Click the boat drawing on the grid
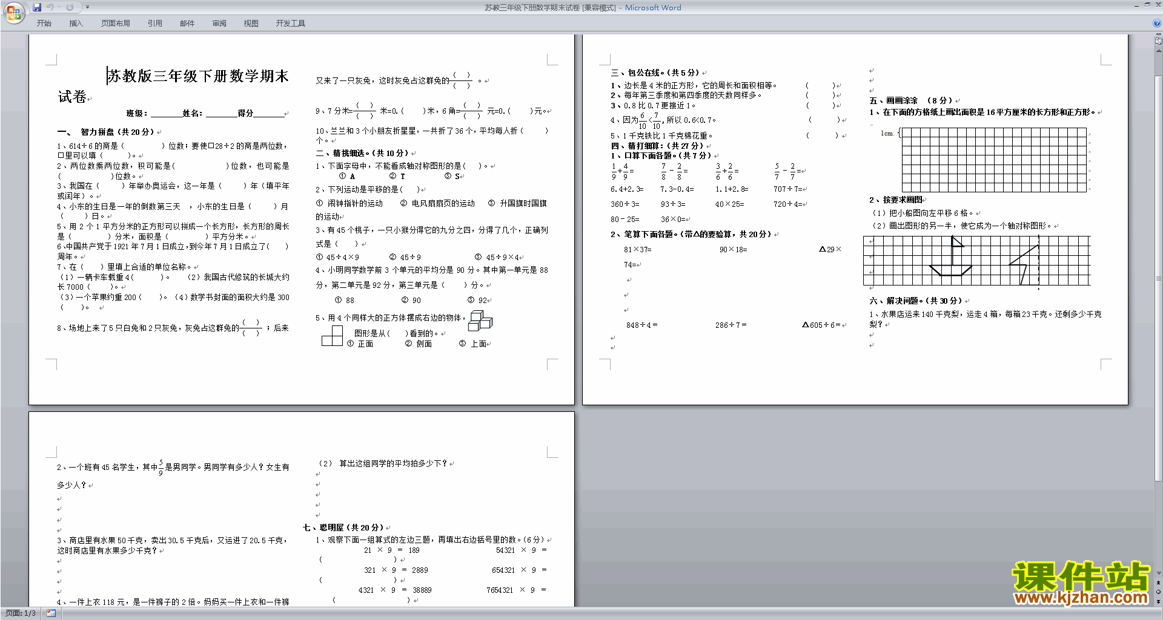Screen dimensions: 1163x620 pos(951,256)
